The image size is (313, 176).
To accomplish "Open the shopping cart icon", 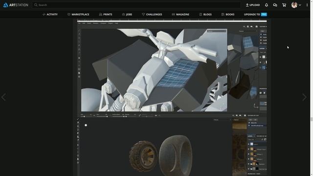I will pos(284,5).
